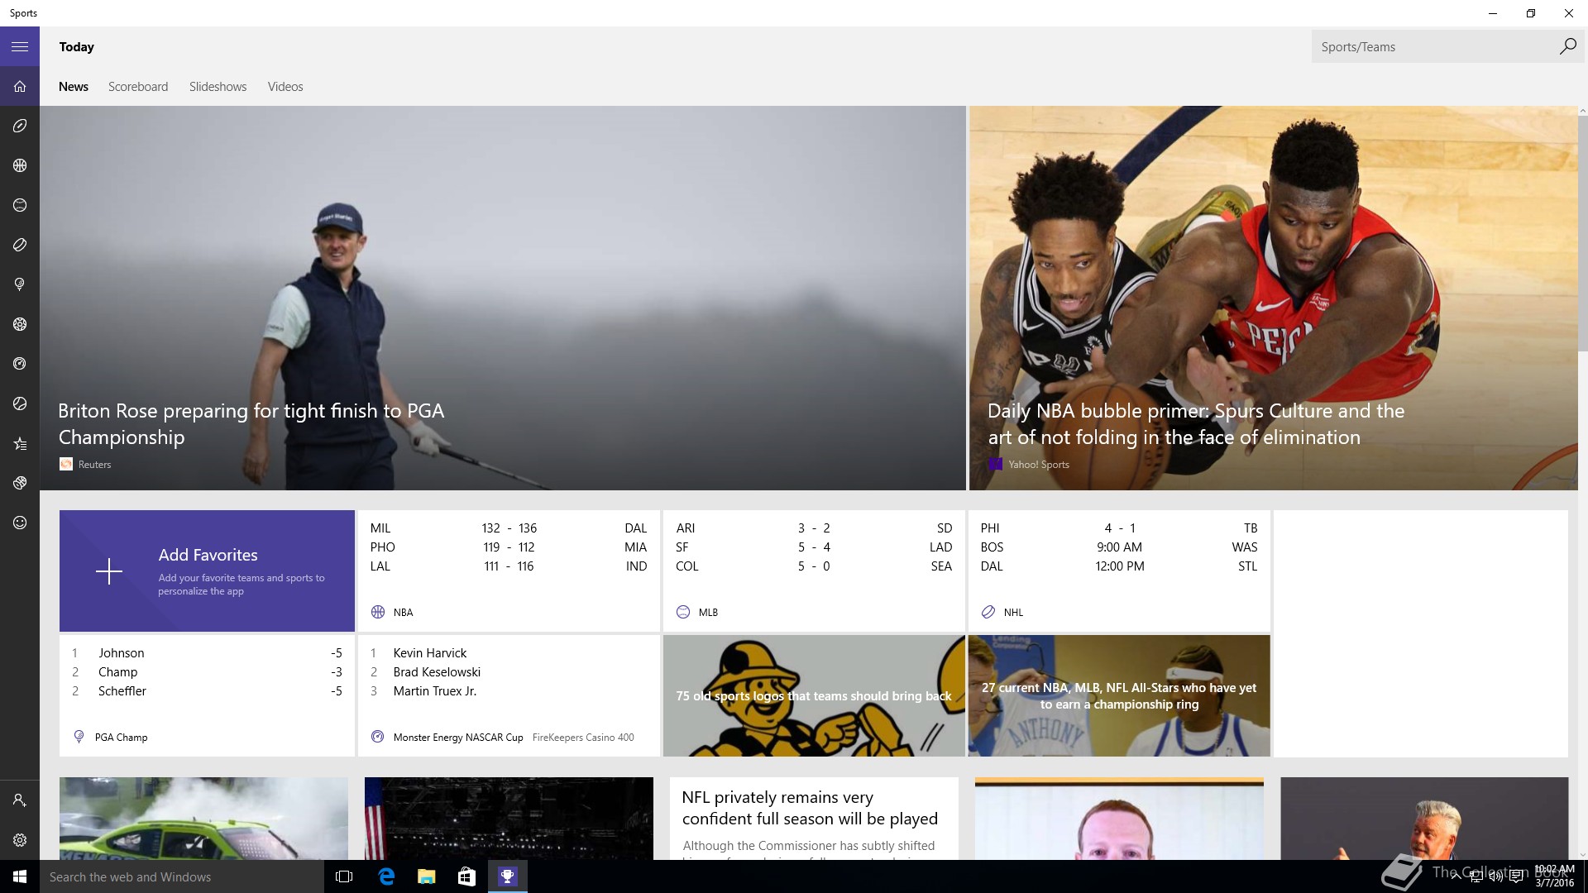Click the smiley feedback icon in the sidebar
This screenshot has height=893, width=1588.
point(20,523)
